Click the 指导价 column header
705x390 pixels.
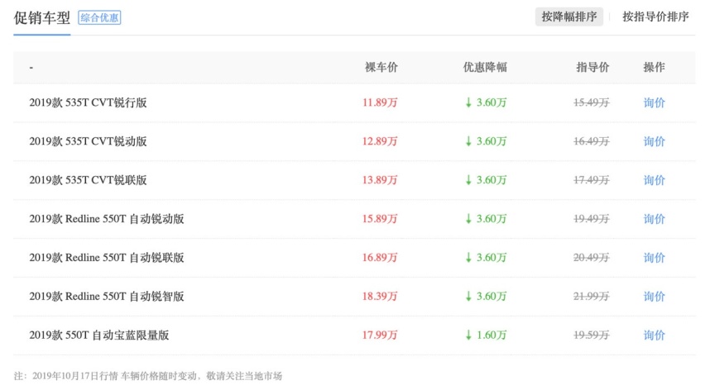[x=592, y=67]
